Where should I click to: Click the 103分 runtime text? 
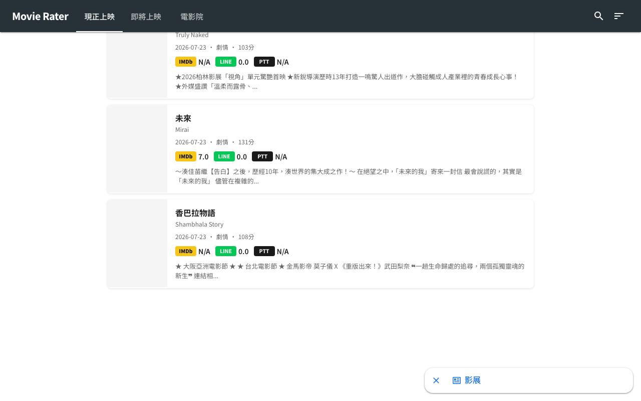coord(246,47)
